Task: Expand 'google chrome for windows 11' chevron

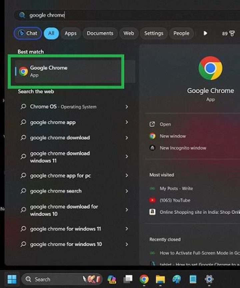Action: pos(127,229)
